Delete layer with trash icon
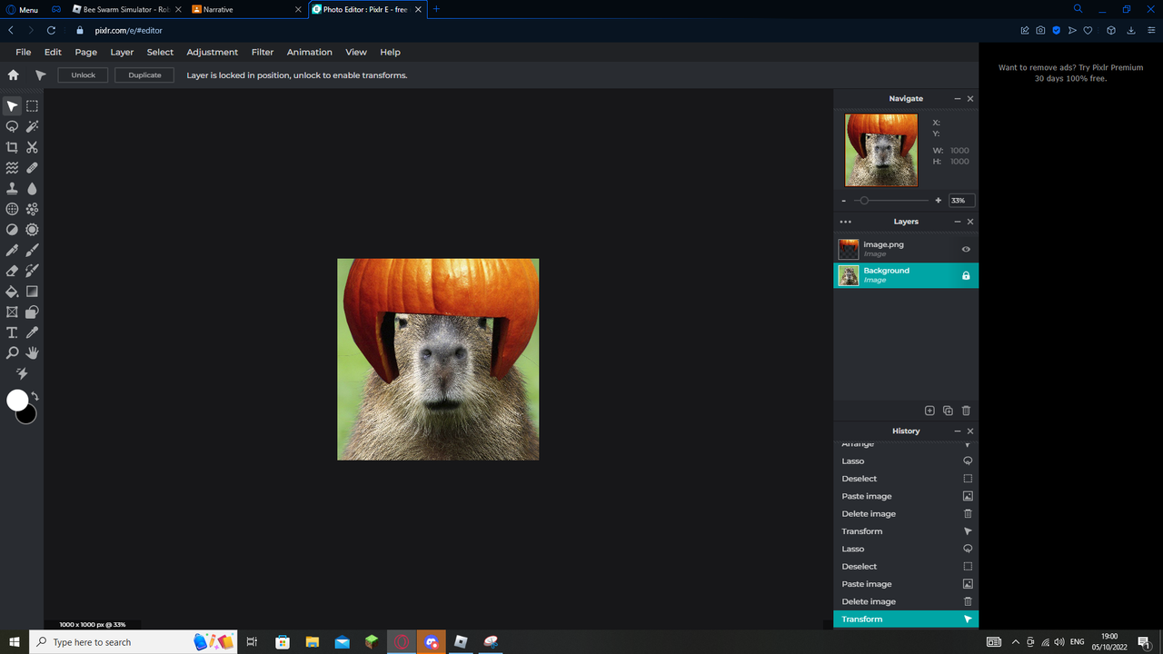This screenshot has width=1163, height=654. coord(966,411)
